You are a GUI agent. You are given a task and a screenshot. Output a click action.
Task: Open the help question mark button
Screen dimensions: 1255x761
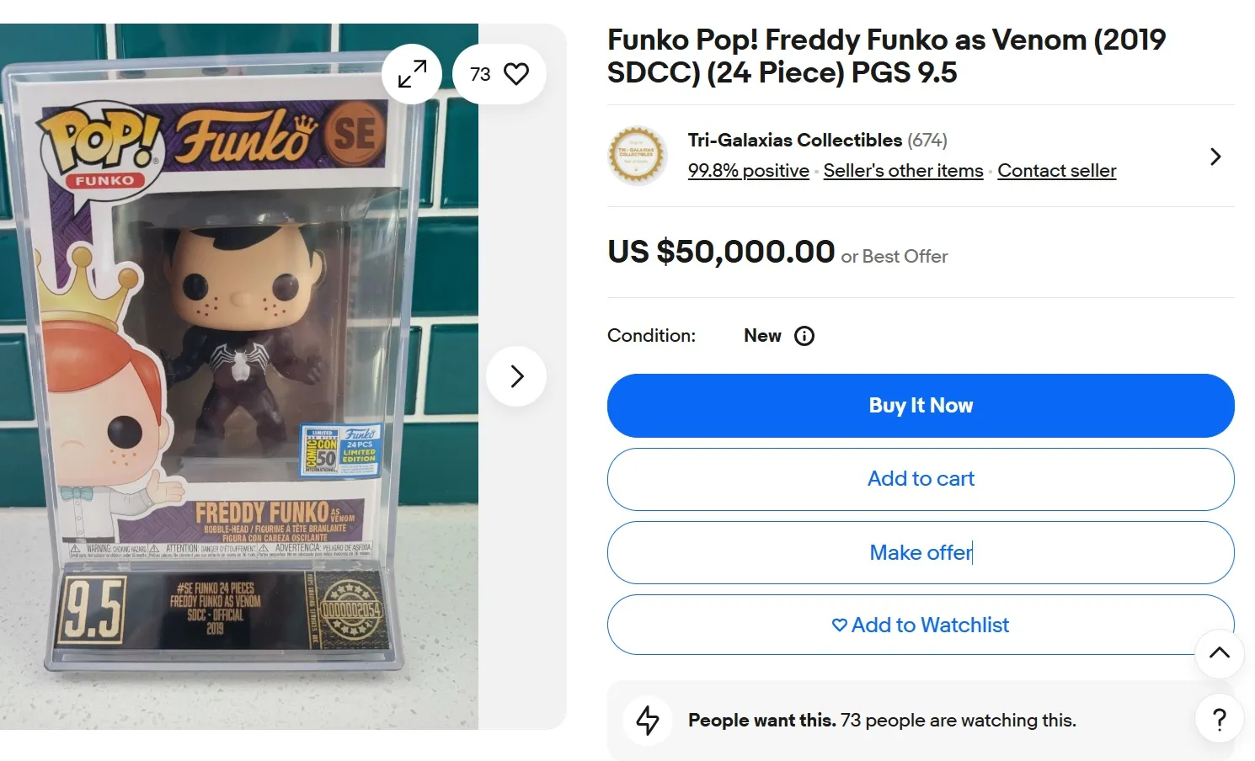(1219, 719)
